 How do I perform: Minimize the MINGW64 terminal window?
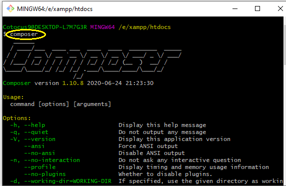point(235,8)
